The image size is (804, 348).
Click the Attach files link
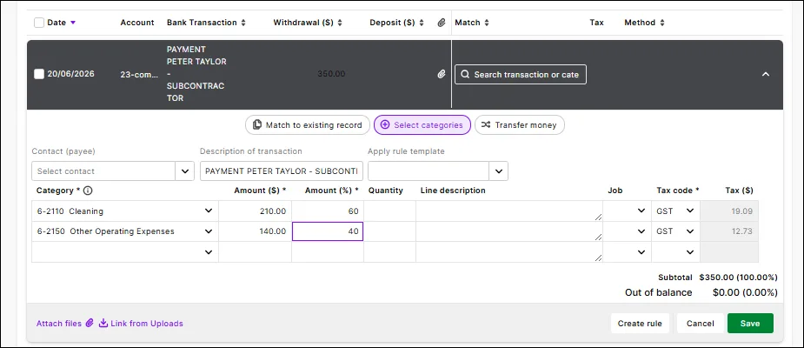(59, 324)
